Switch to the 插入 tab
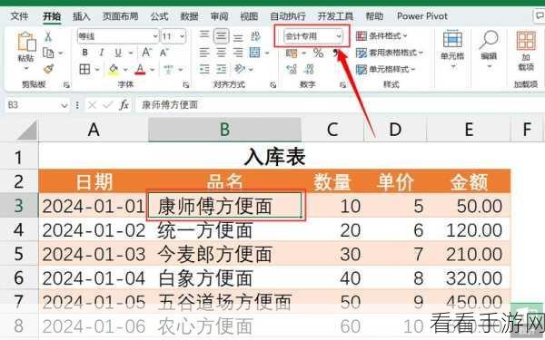545x340 pixels. coord(82,16)
